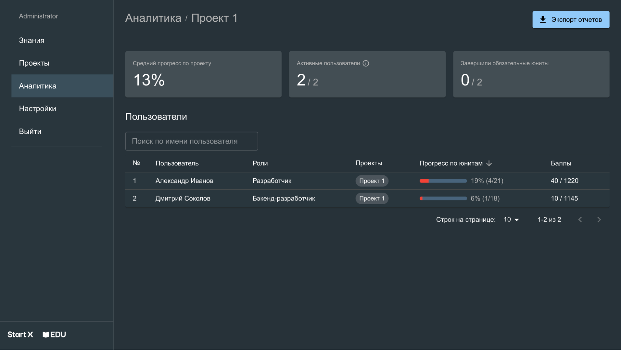Click Аналитика breadcrumb link in header
Screen dimensions: 621x350
click(153, 18)
